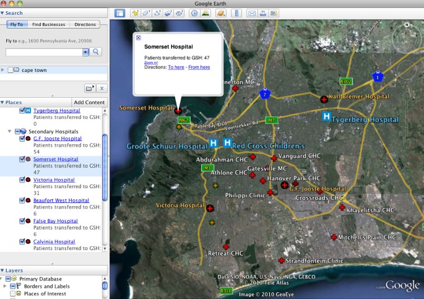
Task: Click the Layers panel scrollbar thumb
Action: (x=105, y=285)
